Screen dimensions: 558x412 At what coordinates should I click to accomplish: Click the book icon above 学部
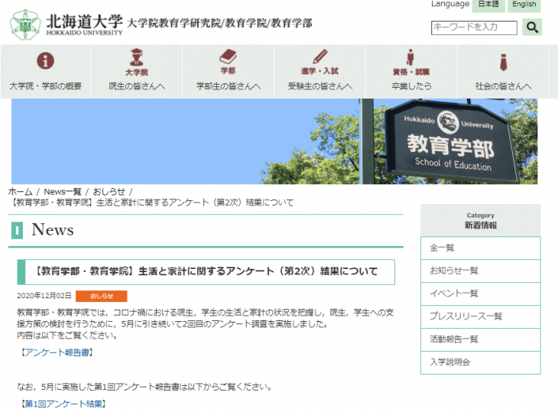pyautogui.click(x=228, y=57)
